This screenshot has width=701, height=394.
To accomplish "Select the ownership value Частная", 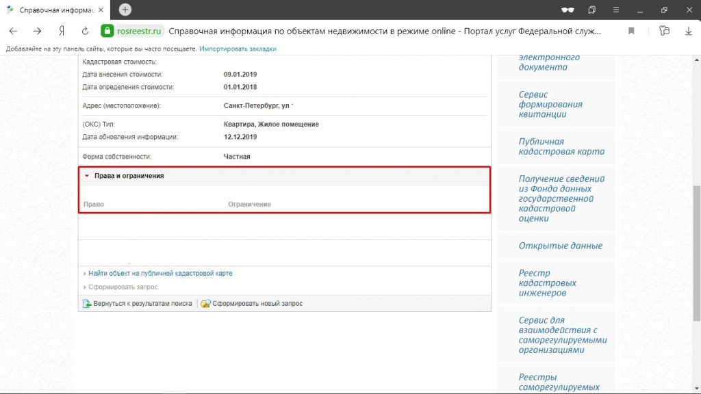I will coord(237,157).
